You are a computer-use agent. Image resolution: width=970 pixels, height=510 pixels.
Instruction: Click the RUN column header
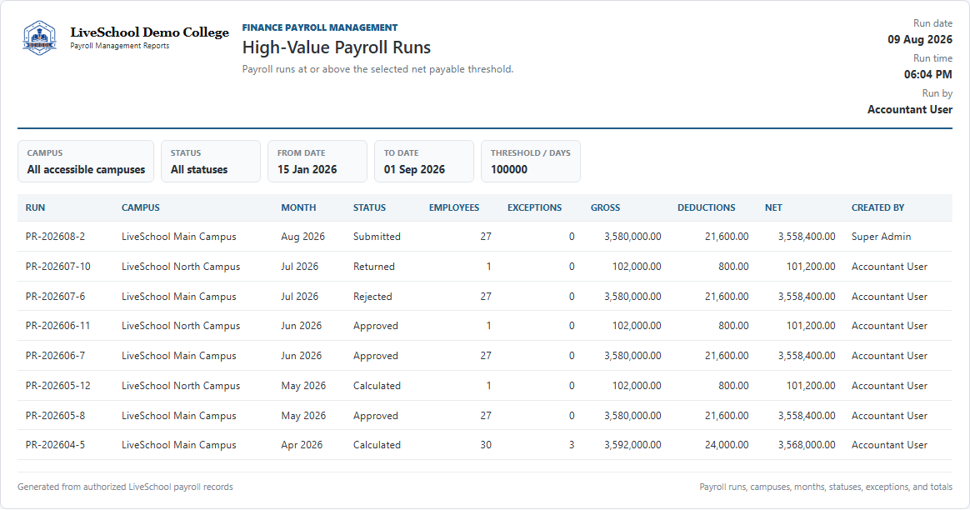coord(35,208)
